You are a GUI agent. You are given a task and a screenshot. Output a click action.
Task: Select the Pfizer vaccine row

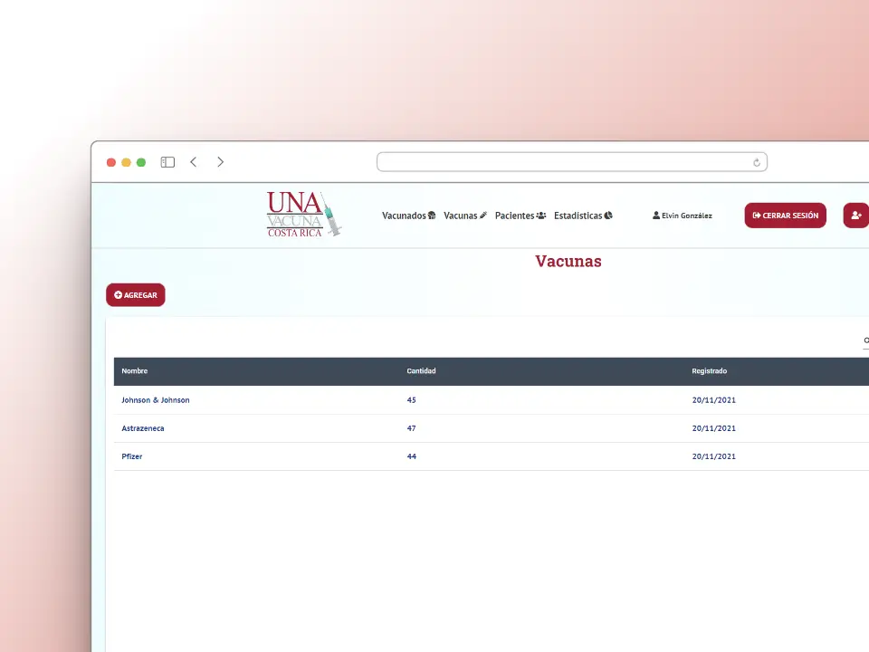point(132,456)
